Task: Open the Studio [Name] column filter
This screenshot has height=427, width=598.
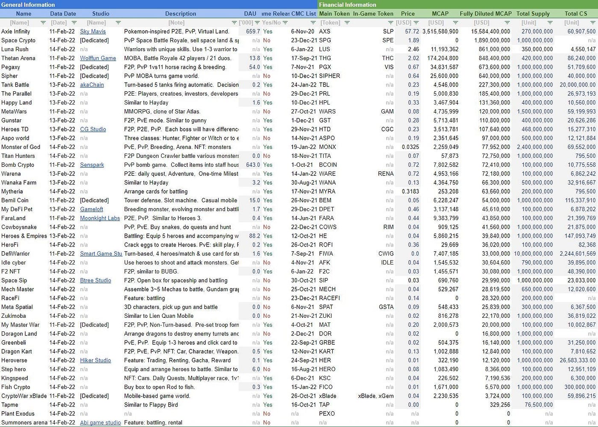Action: pyautogui.click(x=118, y=23)
